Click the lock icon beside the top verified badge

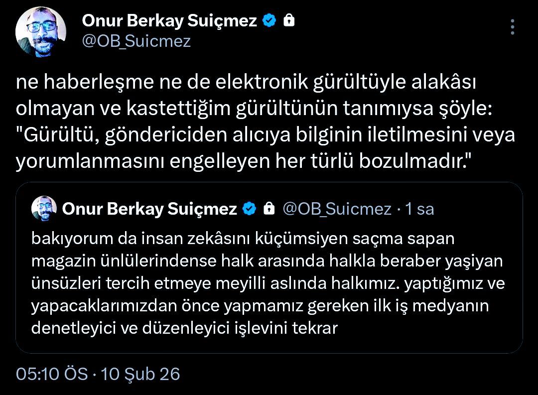pyautogui.click(x=288, y=21)
